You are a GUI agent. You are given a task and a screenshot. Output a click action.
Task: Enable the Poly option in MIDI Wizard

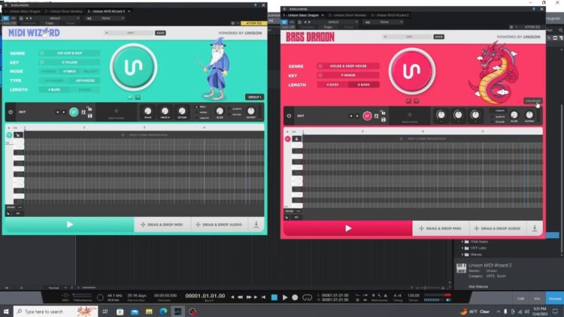(x=201, y=107)
